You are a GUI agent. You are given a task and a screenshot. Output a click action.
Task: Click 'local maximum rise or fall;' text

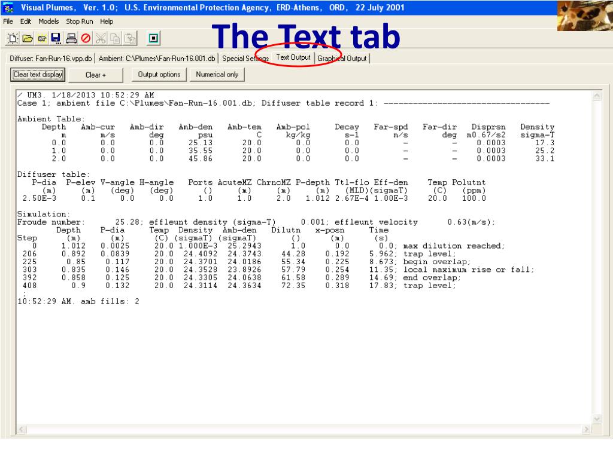tap(469, 270)
